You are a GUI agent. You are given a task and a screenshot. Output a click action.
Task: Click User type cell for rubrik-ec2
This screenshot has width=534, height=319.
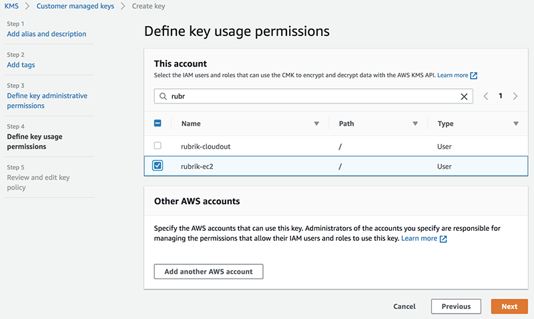coord(445,166)
